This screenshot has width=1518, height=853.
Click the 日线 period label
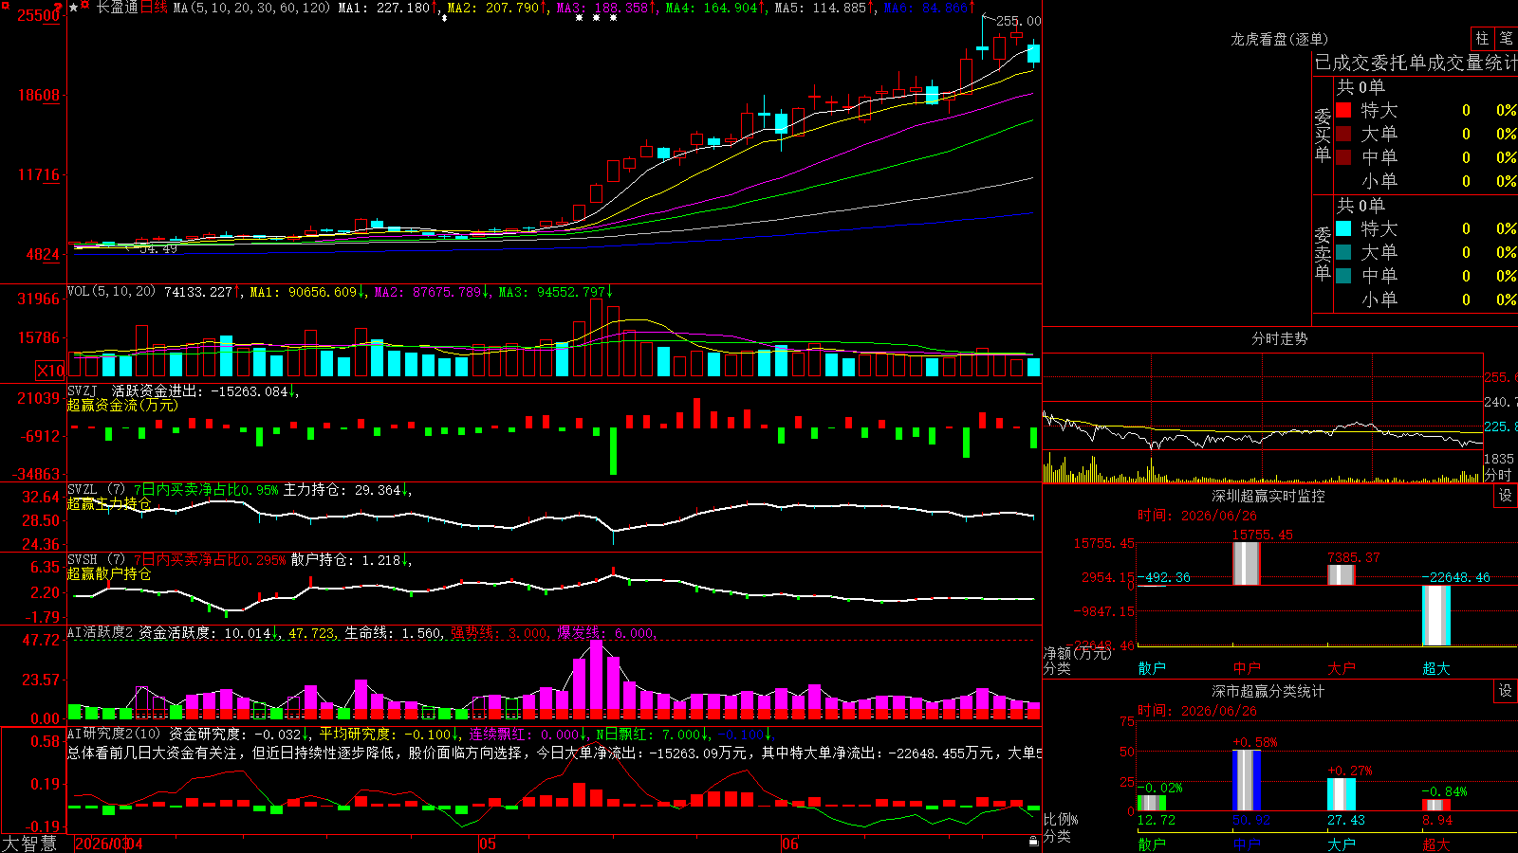click(x=154, y=8)
